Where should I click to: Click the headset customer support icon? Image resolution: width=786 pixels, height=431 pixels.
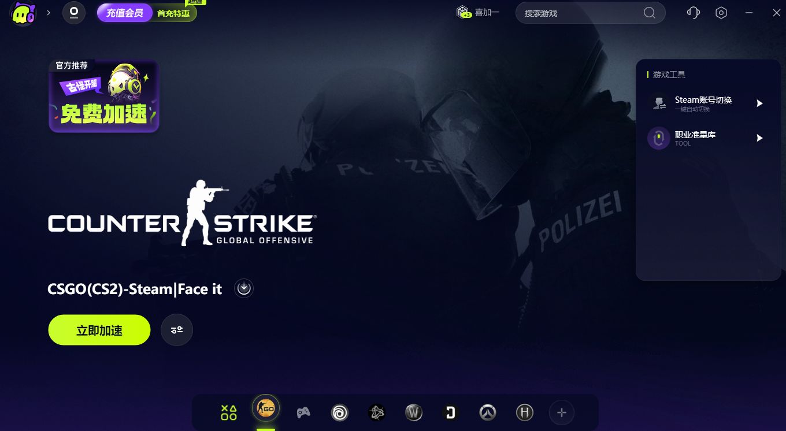coord(693,12)
